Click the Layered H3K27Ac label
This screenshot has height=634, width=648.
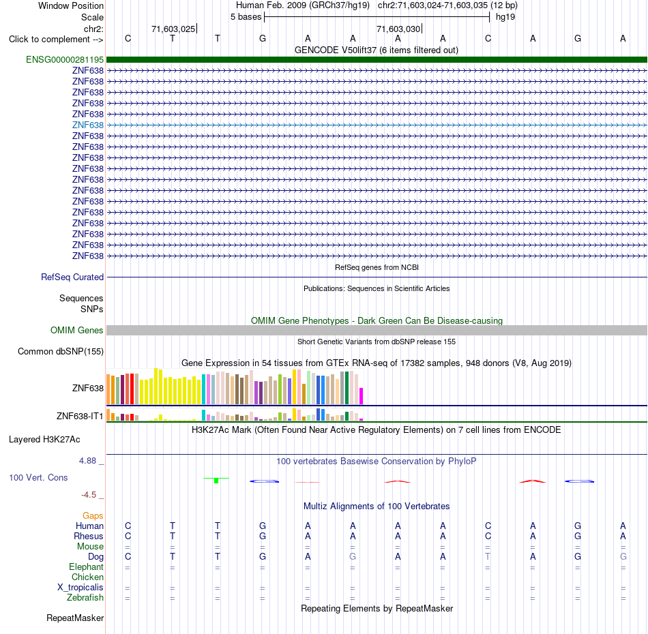click(44, 440)
